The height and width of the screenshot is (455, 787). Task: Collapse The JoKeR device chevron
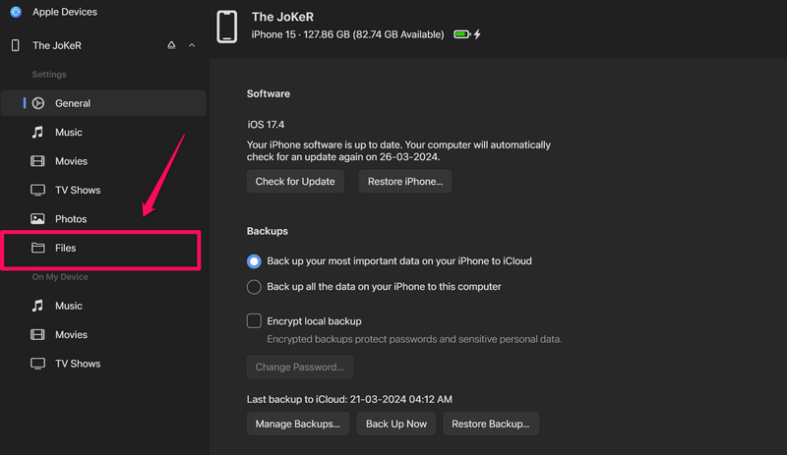[192, 45]
